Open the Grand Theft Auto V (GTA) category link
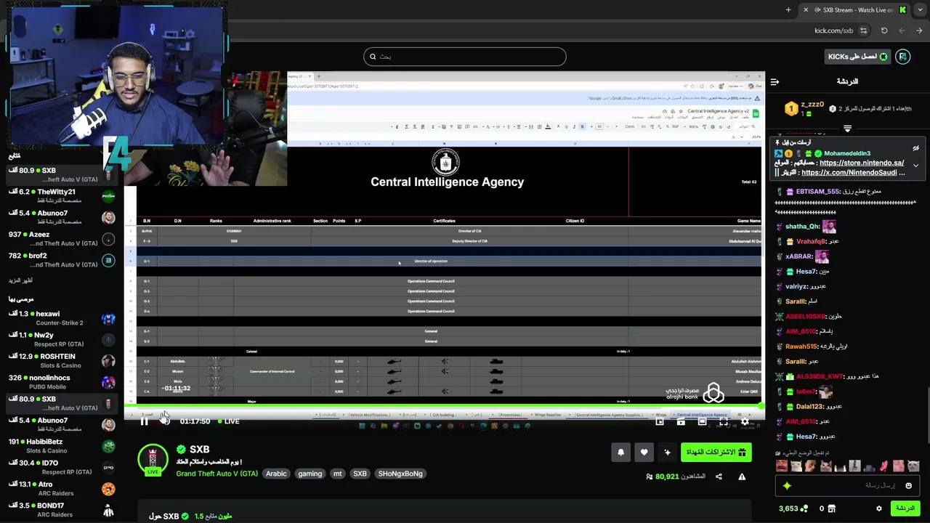This screenshot has width=930, height=523. (217, 474)
